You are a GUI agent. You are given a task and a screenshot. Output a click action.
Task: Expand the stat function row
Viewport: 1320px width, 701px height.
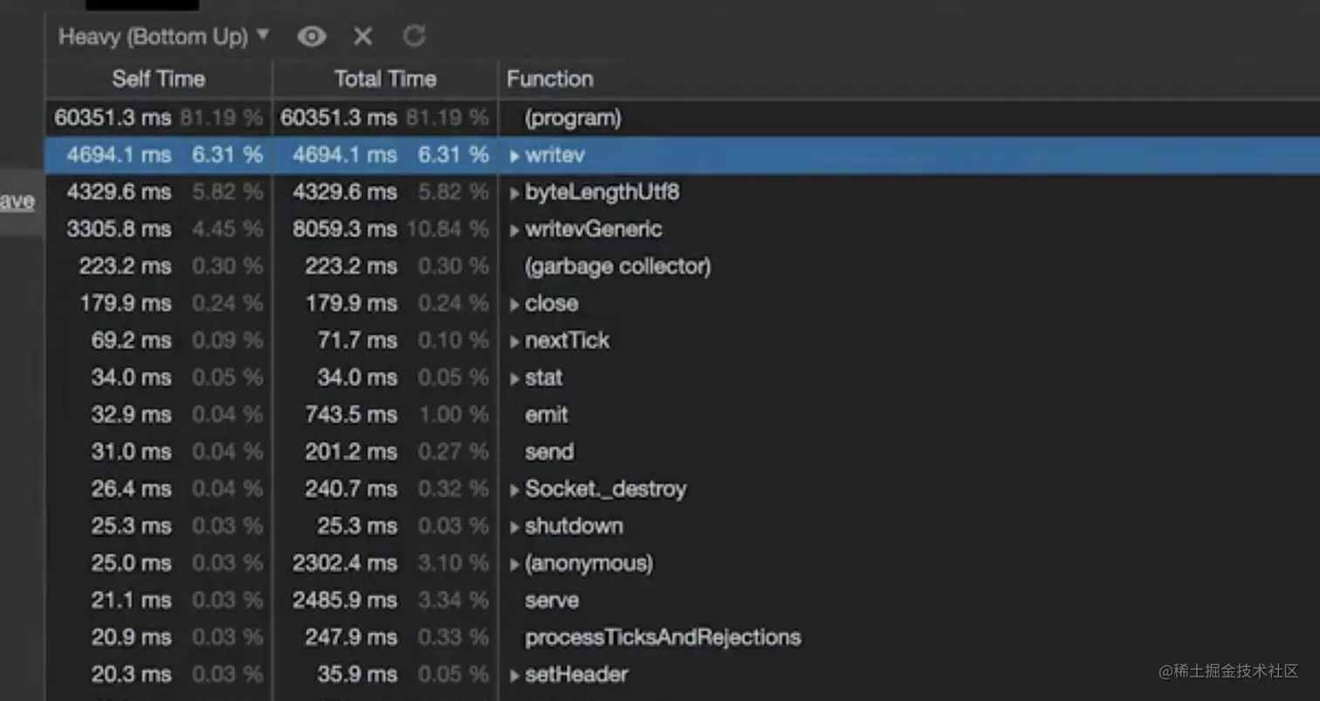pyautogui.click(x=514, y=379)
